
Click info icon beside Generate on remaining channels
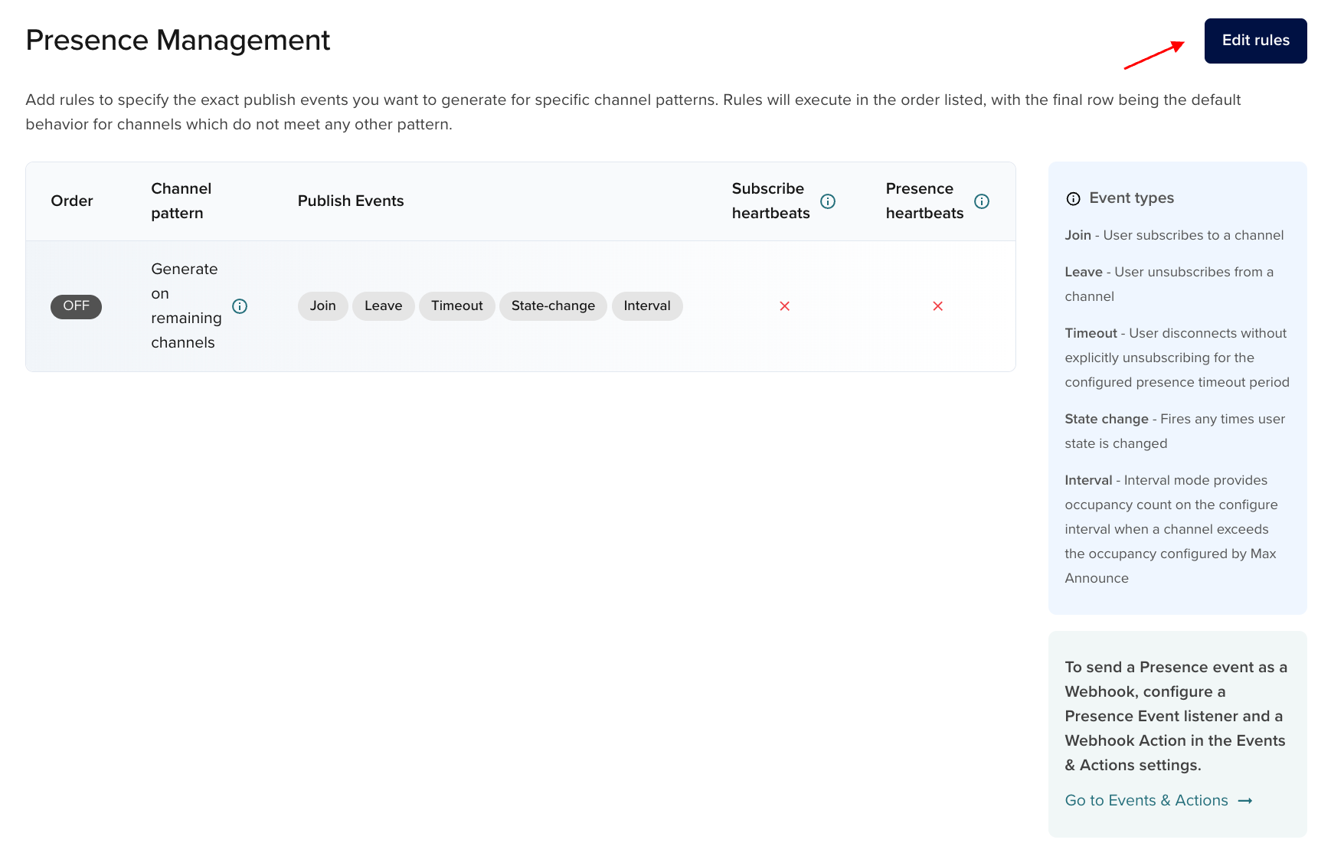tap(240, 306)
